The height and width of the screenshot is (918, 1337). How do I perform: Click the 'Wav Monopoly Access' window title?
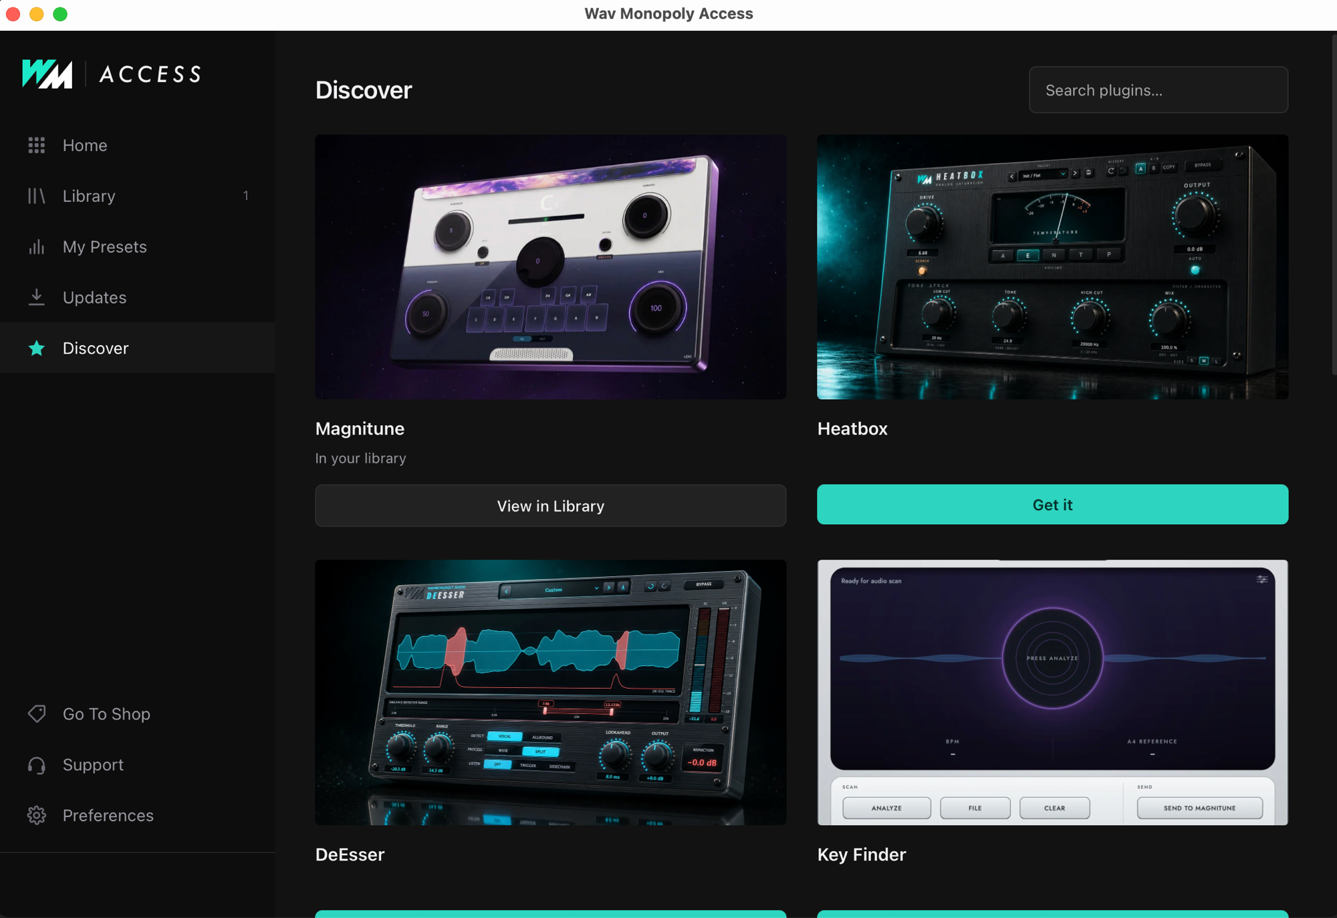point(668,14)
